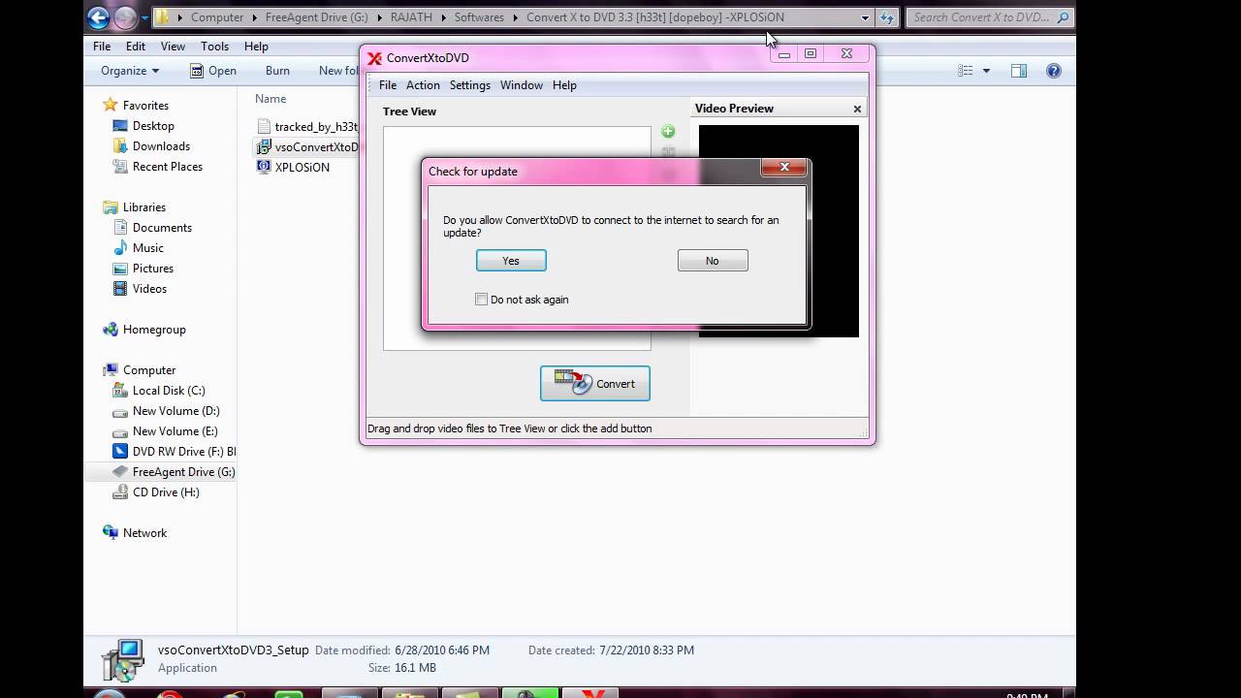
Task: Select Desktop under Favorites
Action: (x=153, y=126)
